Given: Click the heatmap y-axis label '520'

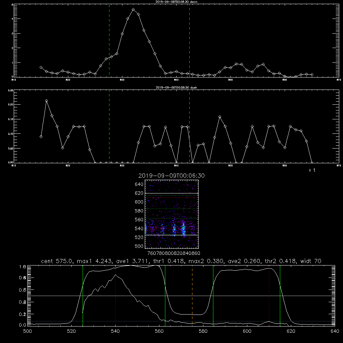Looking at the screenshot, I should coord(139,237).
